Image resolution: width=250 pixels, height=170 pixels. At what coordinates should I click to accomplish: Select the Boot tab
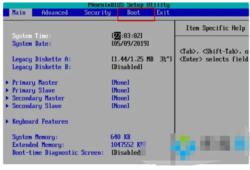click(x=133, y=13)
